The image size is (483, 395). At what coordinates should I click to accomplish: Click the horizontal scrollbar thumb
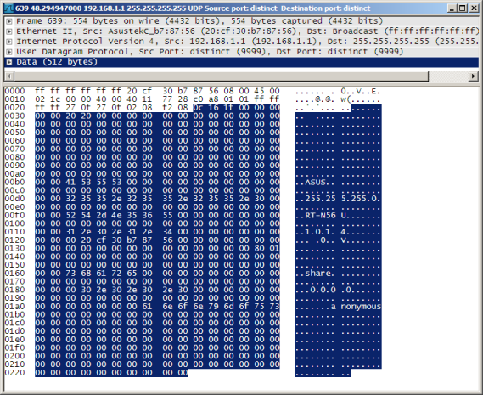pyautogui.click(x=222, y=76)
